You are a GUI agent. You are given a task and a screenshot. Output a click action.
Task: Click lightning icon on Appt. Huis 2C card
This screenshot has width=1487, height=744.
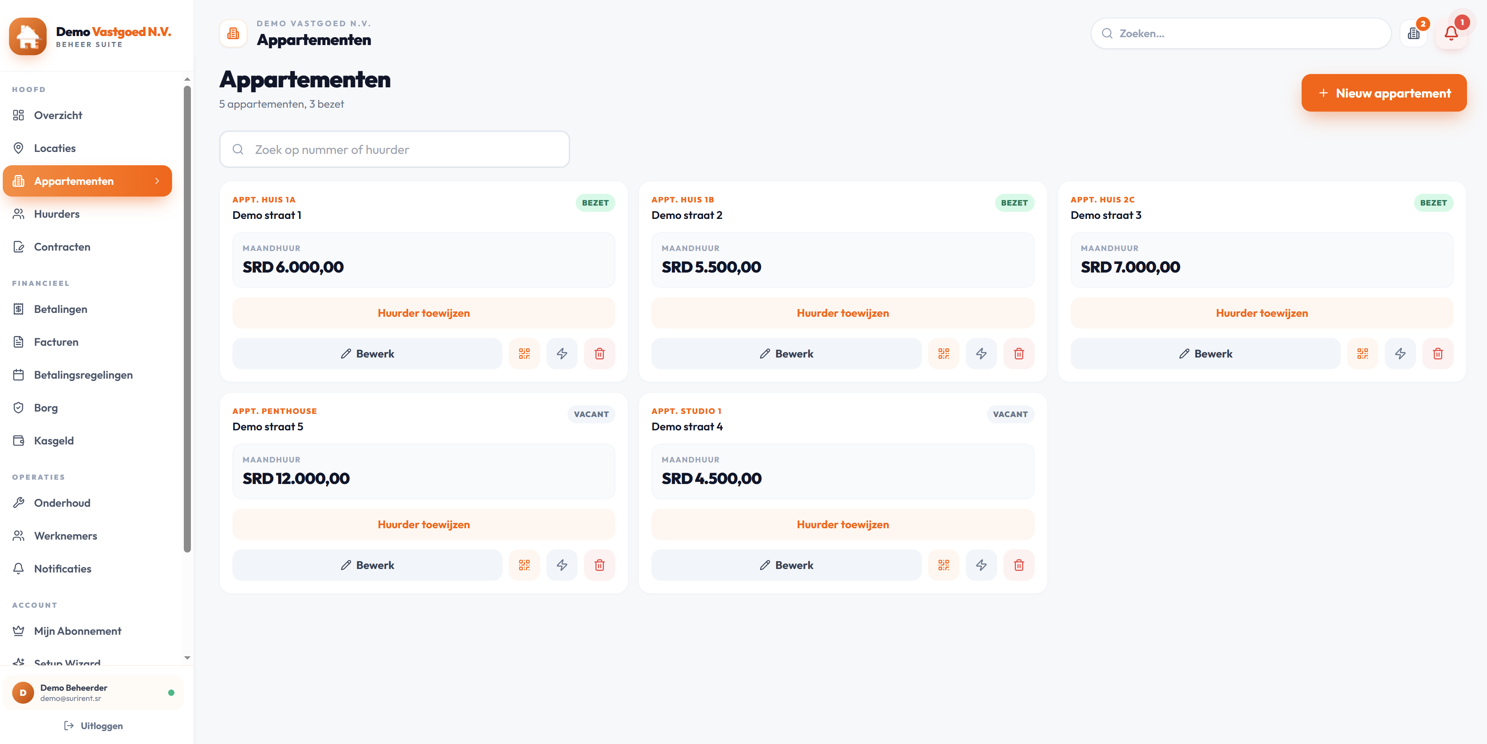click(1400, 354)
